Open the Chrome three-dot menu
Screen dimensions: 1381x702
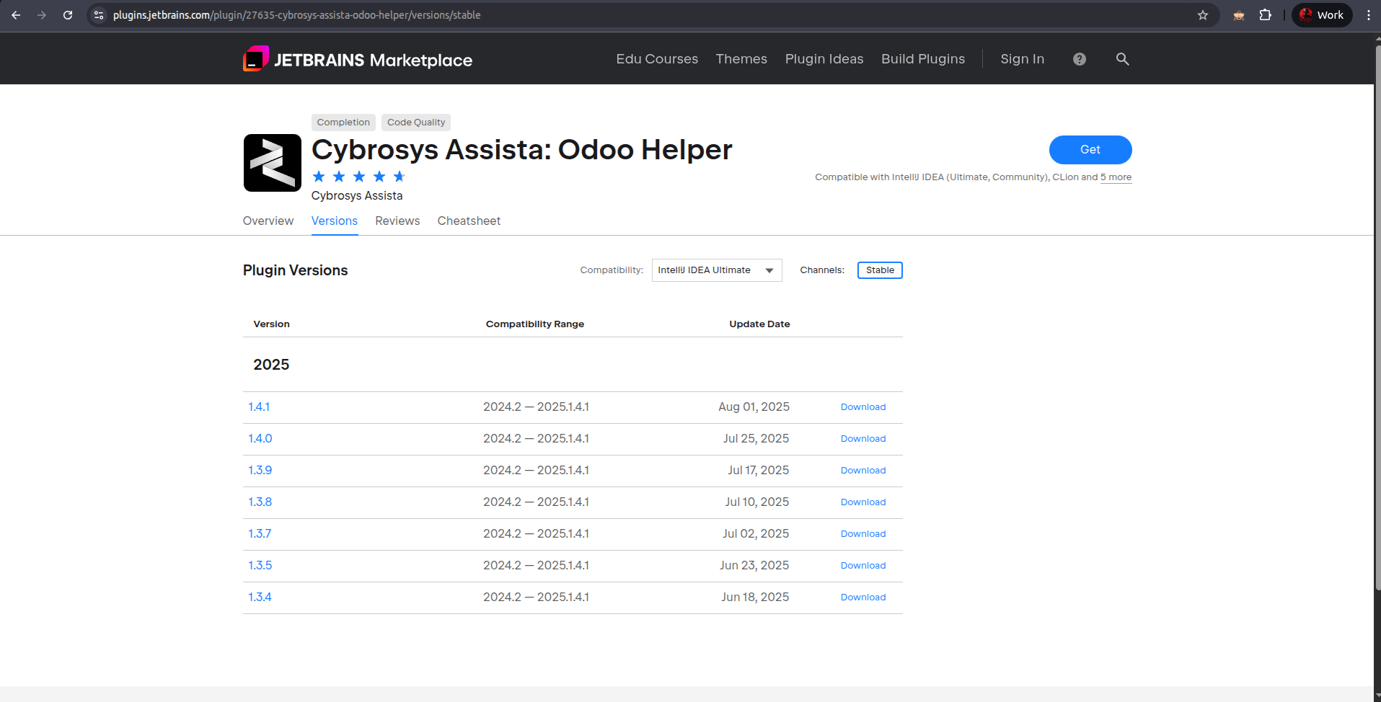[x=1368, y=15]
